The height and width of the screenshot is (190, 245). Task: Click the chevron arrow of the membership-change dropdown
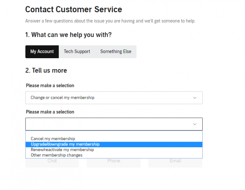point(195,98)
